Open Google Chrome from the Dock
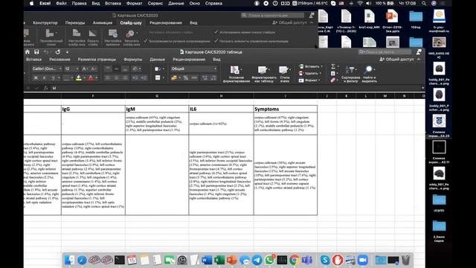 (x=295, y=260)
